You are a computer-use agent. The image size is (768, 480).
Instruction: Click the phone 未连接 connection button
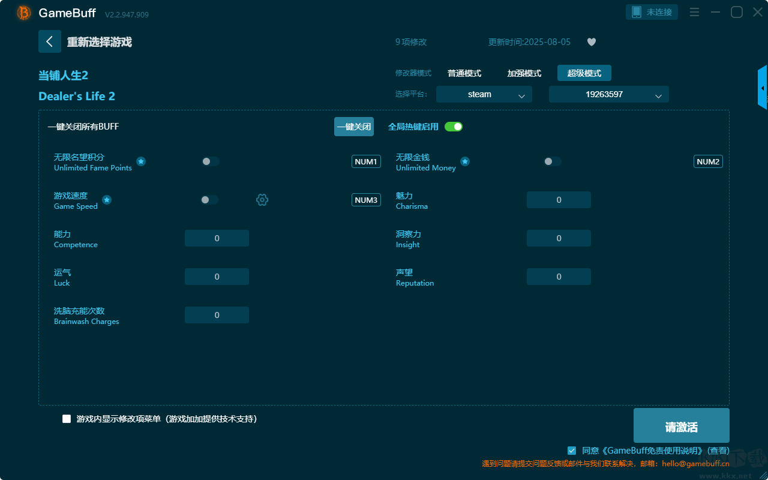[652, 12]
